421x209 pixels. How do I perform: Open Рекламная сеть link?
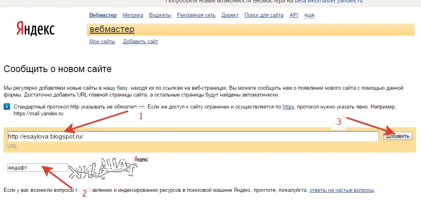coord(196,15)
